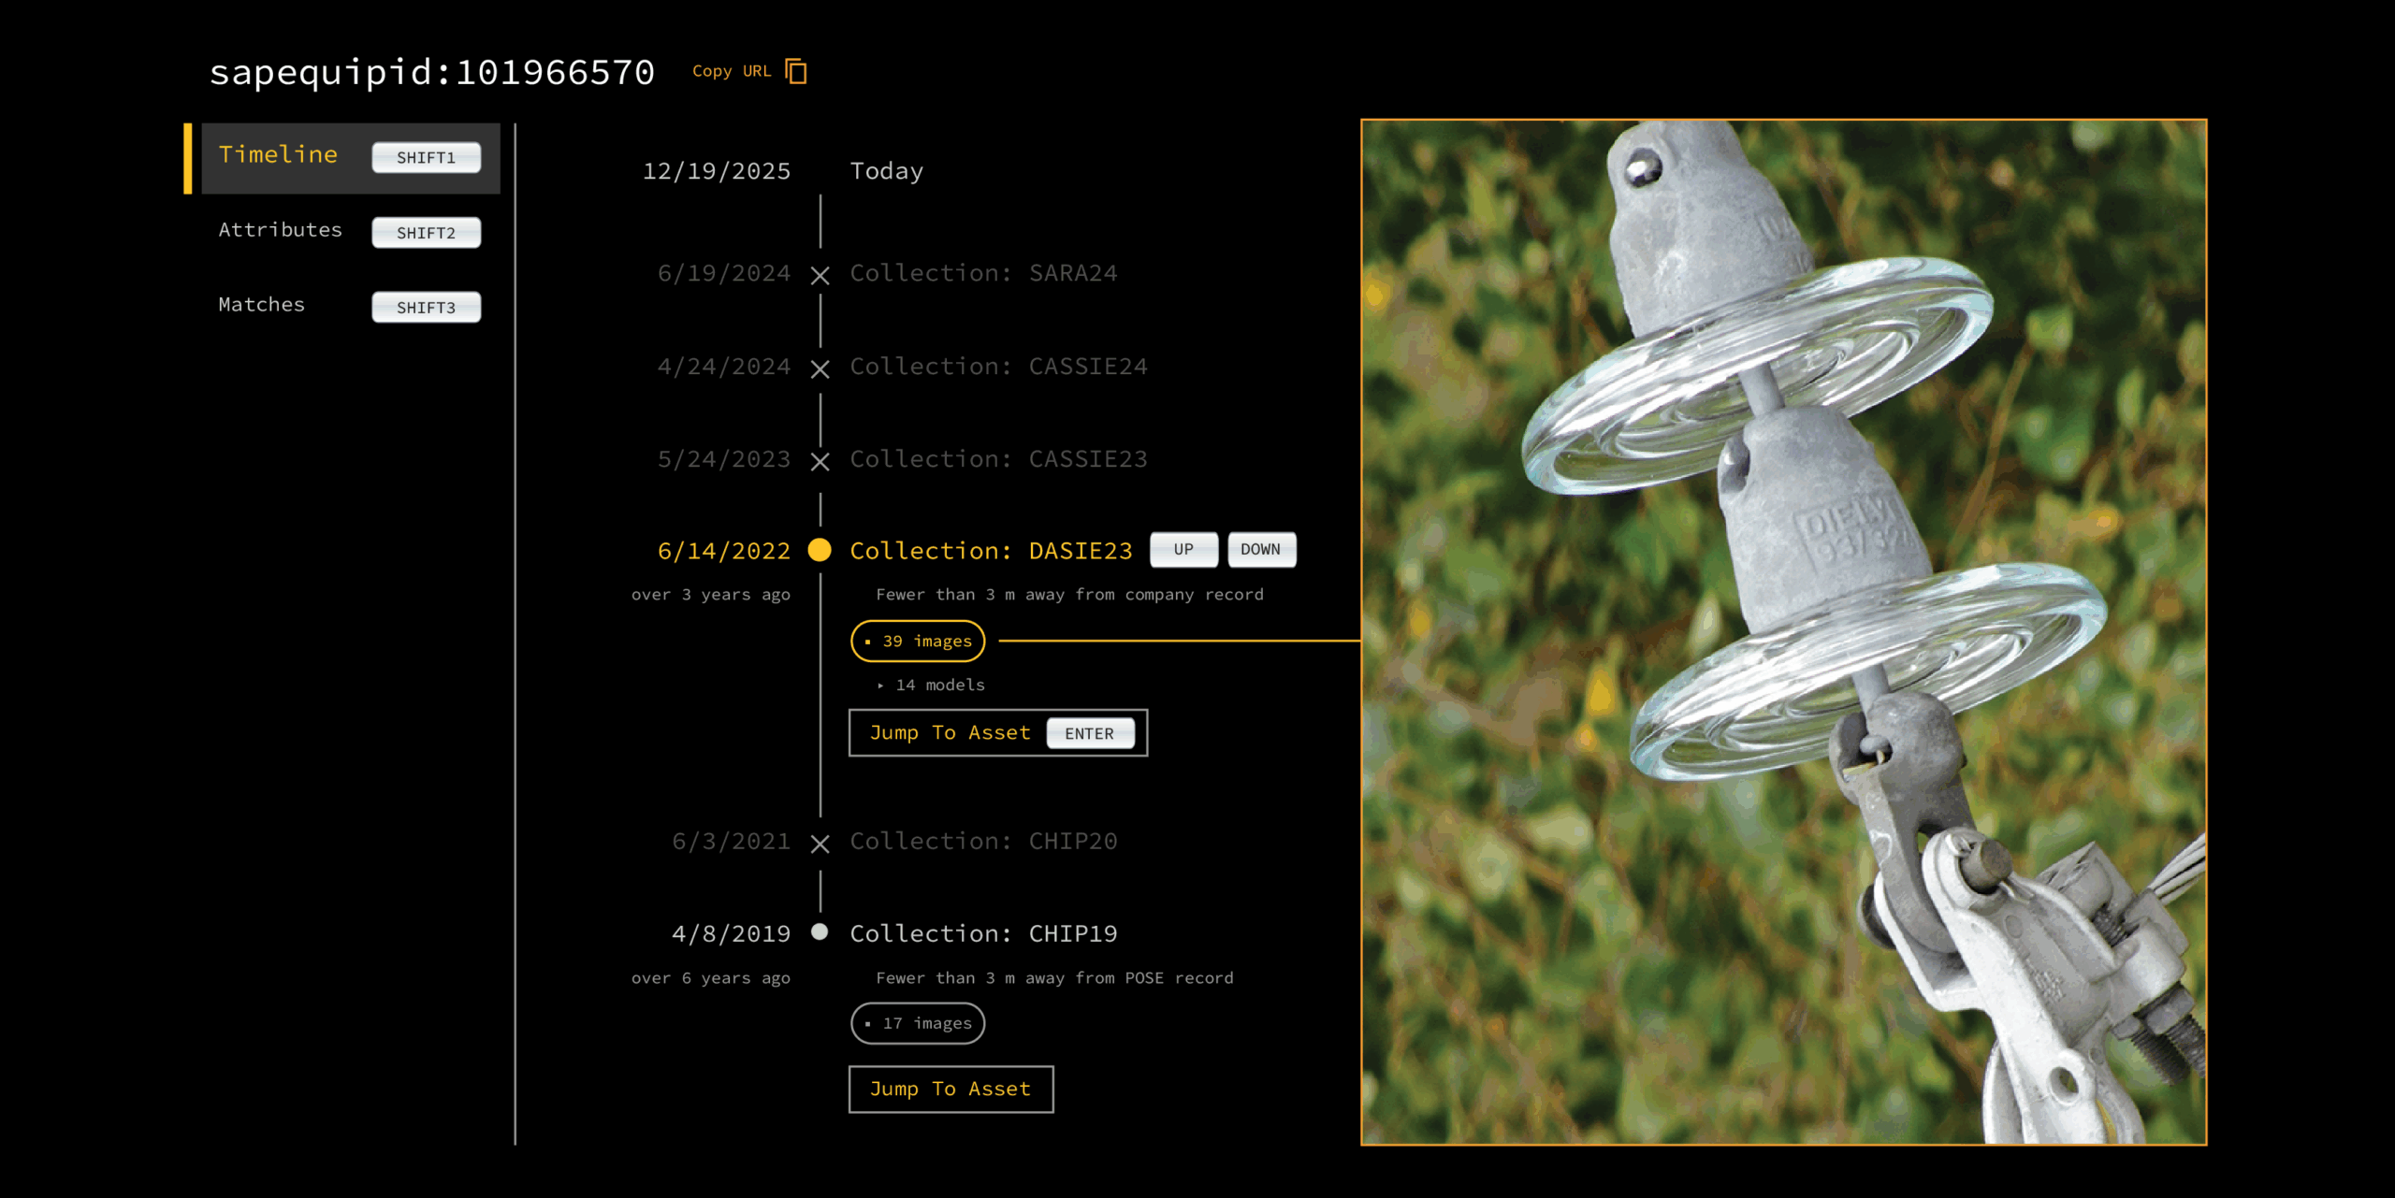Select the Collection: CHIP19 timeline entry
The width and height of the screenshot is (2395, 1198).
(x=983, y=933)
